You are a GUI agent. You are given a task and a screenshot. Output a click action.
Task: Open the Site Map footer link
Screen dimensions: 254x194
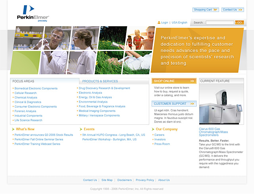(x=107, y=180)
